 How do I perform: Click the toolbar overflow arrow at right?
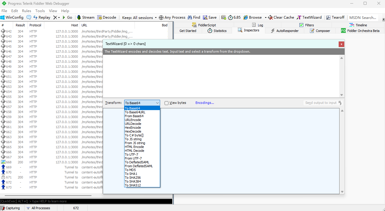pos(383,19)
